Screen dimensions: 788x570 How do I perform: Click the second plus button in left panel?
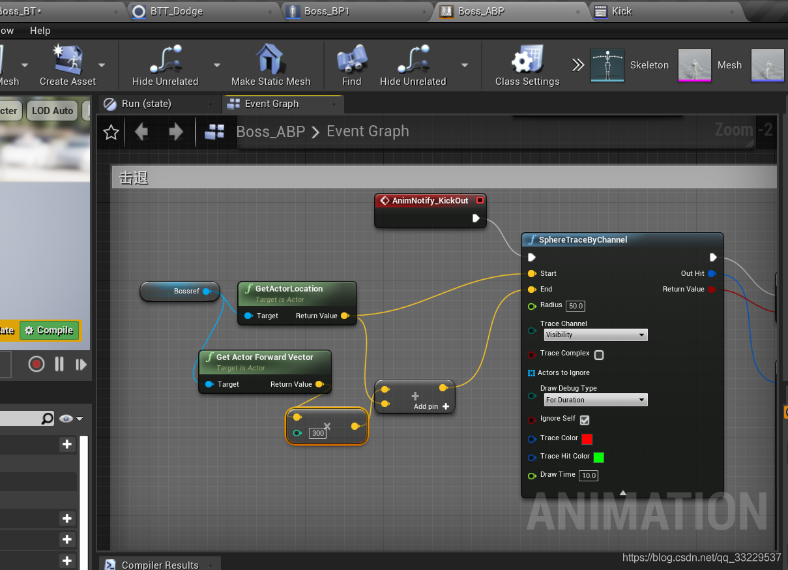point(67,518)
